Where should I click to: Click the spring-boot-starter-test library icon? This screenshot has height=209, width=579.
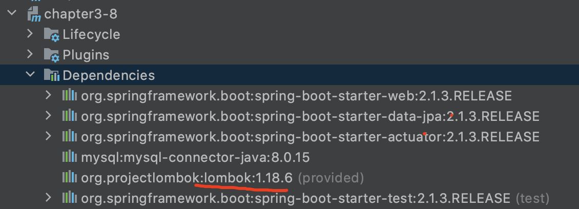(69, 198)
